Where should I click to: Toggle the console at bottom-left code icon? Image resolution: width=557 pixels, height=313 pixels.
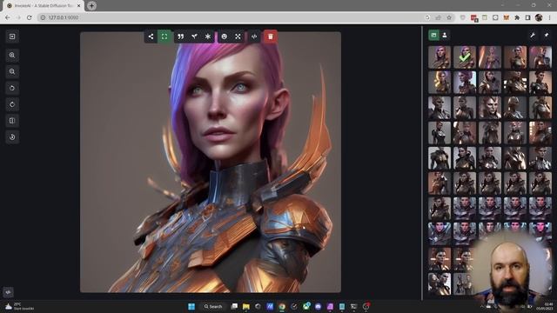(x=8, y=292)
